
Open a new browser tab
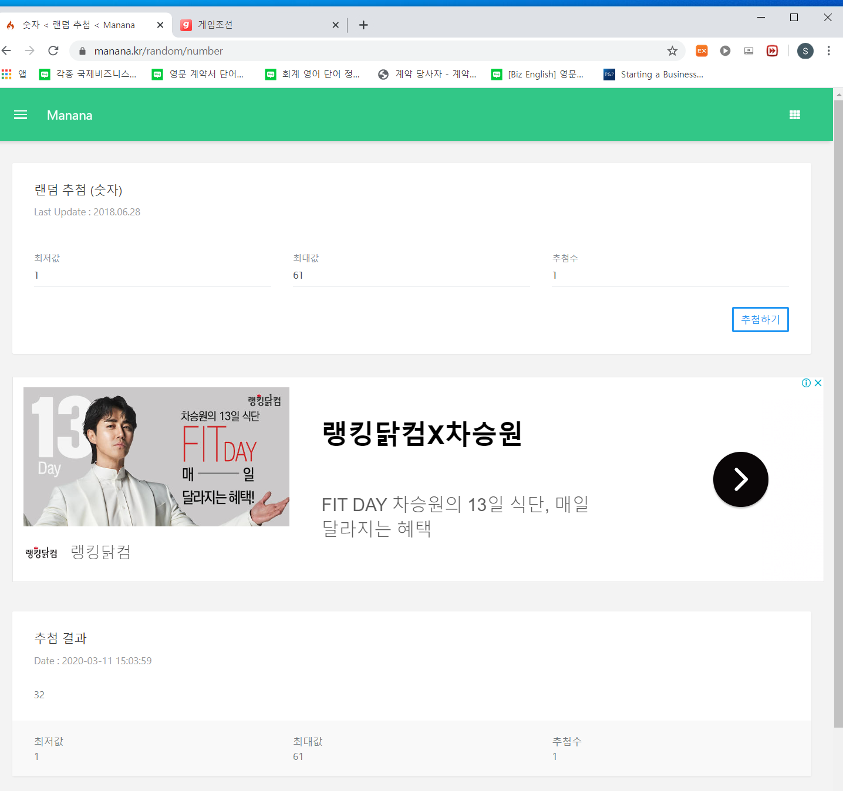tap(363, 25)
